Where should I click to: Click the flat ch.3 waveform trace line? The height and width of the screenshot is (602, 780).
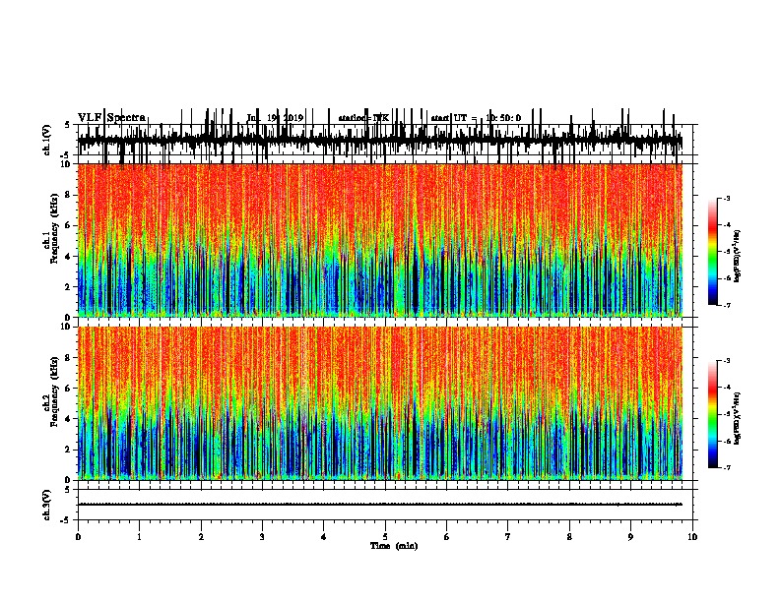click(380, 505)
